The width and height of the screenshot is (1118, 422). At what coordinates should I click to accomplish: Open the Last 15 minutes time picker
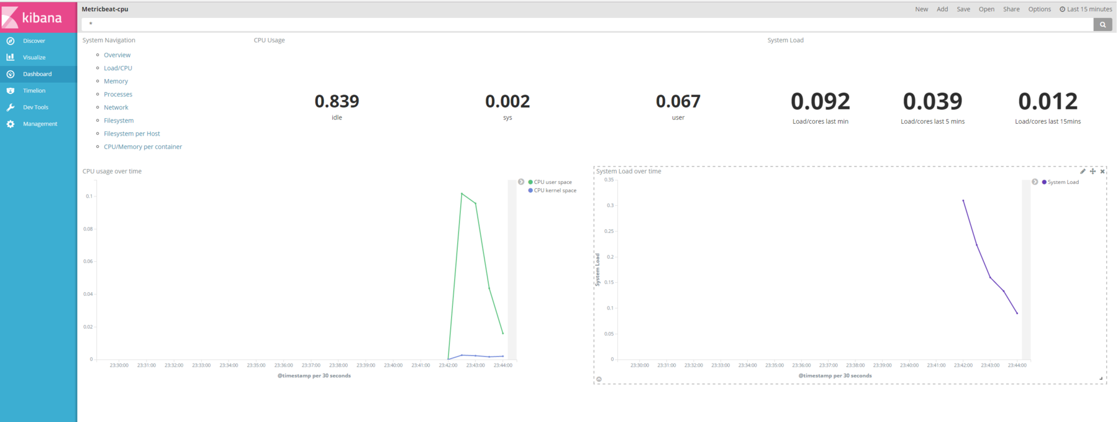1086,9
